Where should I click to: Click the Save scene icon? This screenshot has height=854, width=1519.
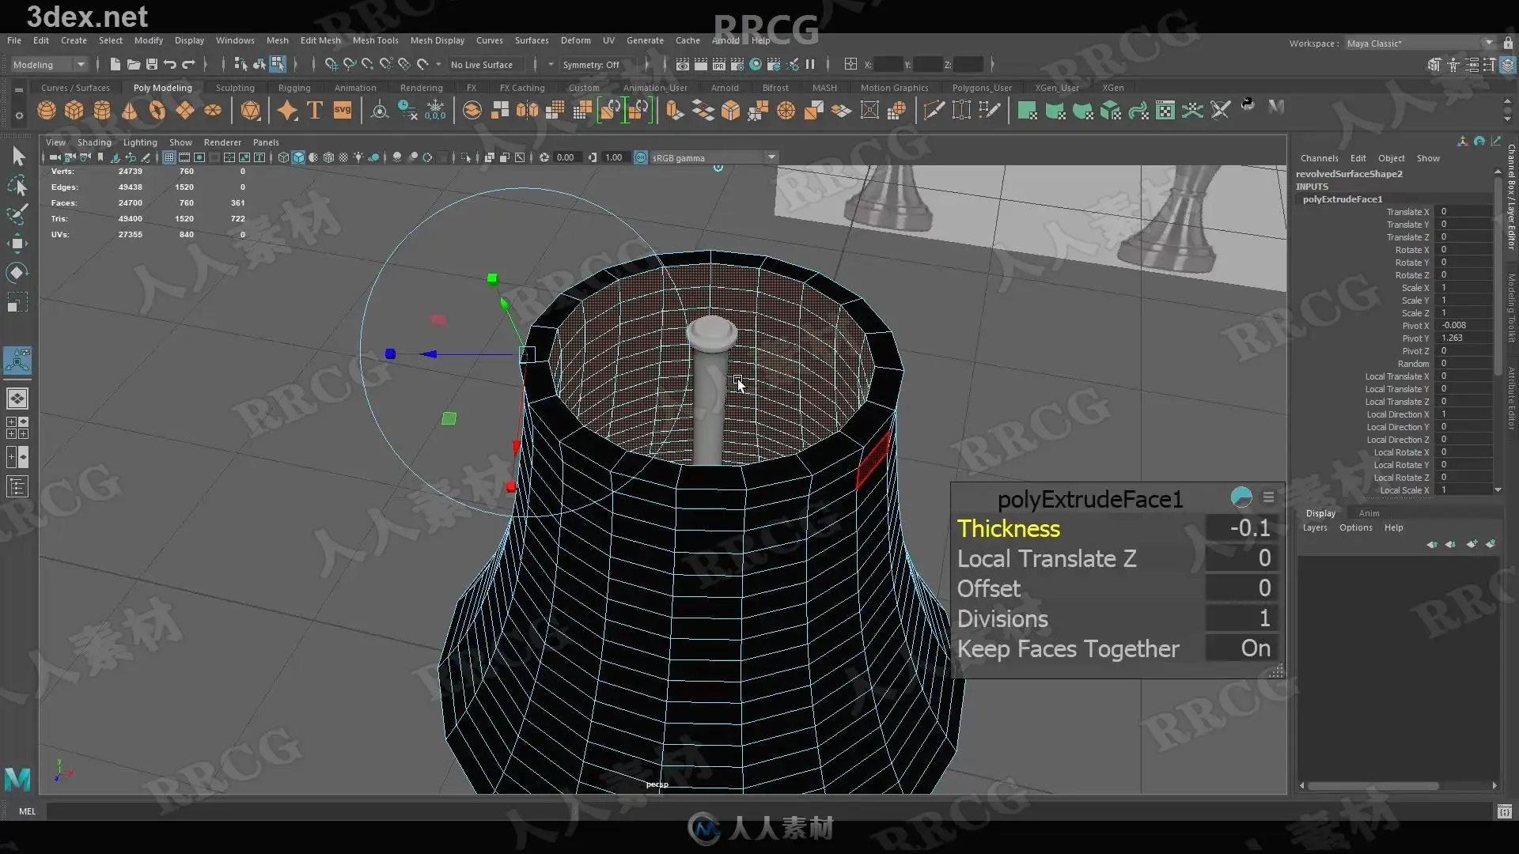point(152,64)
